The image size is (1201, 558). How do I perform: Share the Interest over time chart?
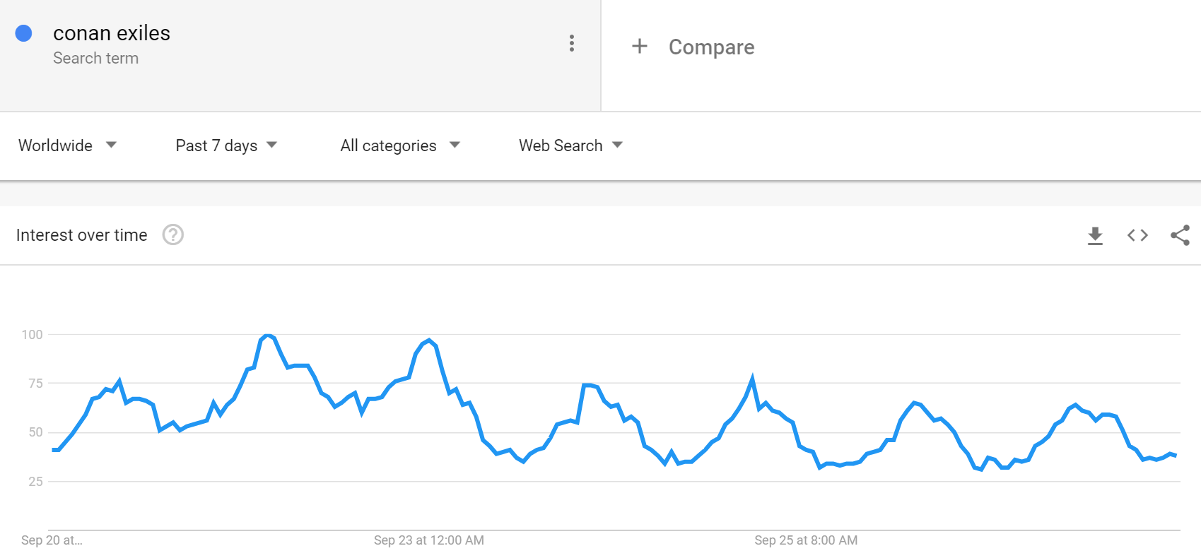tap(1180, 235)
